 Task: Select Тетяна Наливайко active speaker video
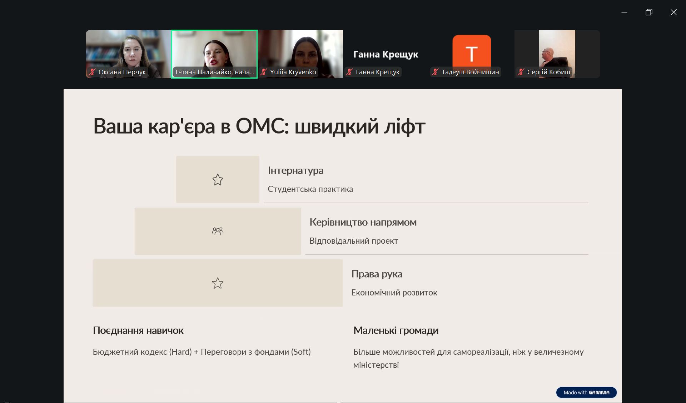tap(214, 50)
